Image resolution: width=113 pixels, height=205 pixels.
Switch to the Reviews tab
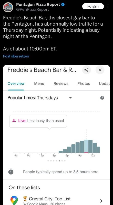coord(61,84)
